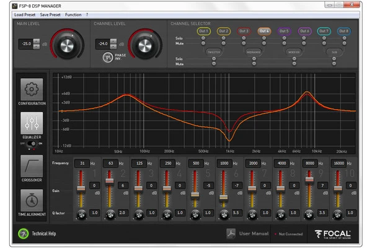This screenshot has height=248, width=372.
Task: Mute the Midrange group
Action: coord(254,64)
